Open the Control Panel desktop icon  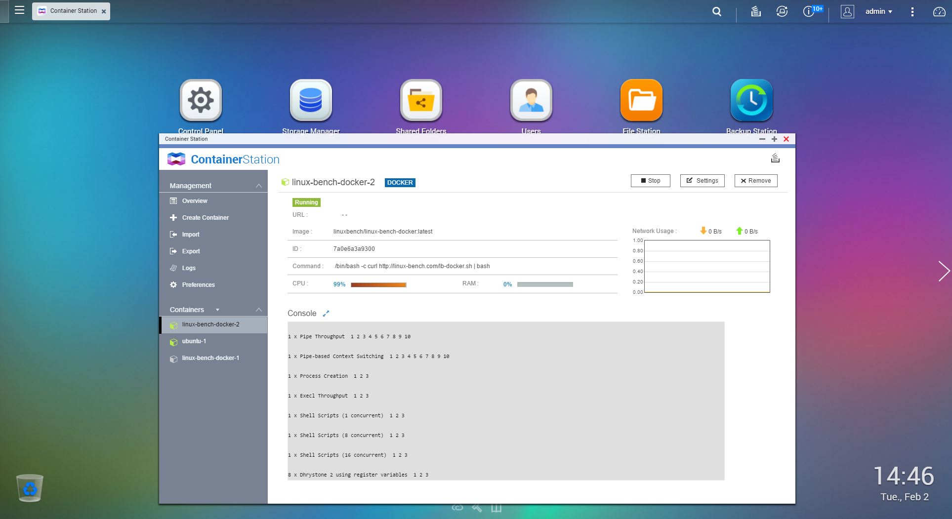[201, 100]
